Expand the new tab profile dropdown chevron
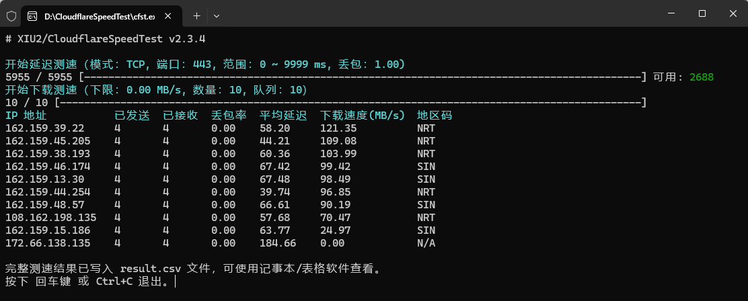The height and width of the screenshot is (301, 748). (216, 15)
